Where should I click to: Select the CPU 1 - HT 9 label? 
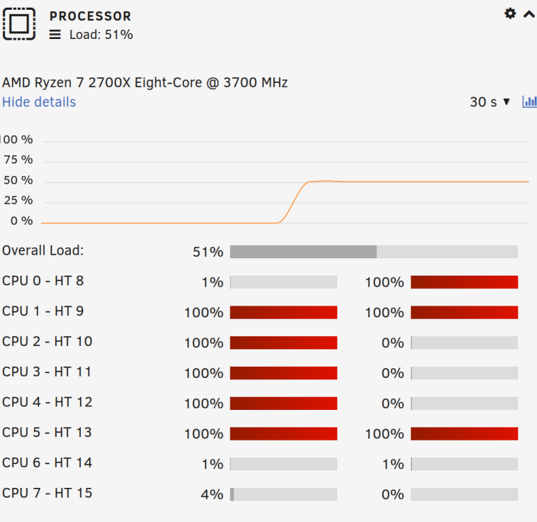pyautogui.click(x=43, y=311)
